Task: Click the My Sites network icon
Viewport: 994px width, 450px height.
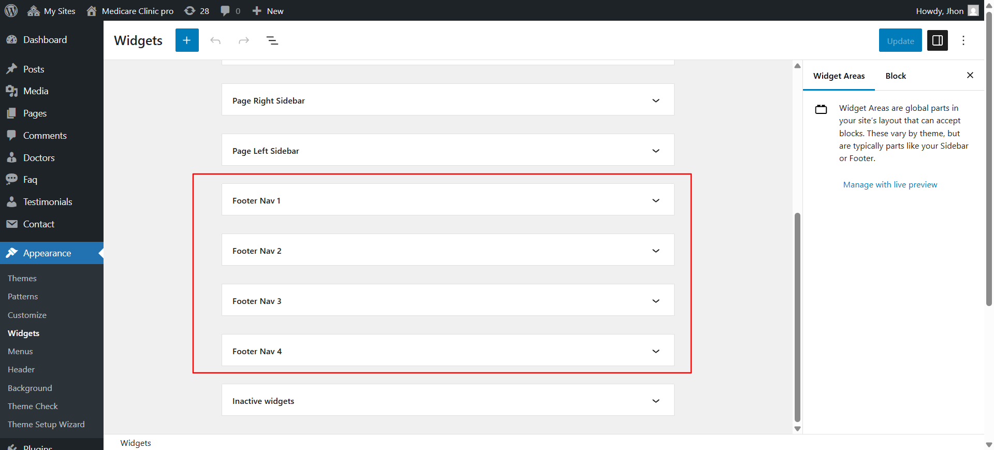Action: [34, 11]
